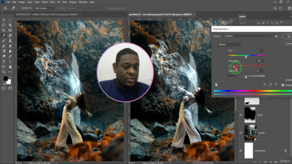292x164 pixels.
Task: Change the screen mode
Action: click(x=10, y=88)
